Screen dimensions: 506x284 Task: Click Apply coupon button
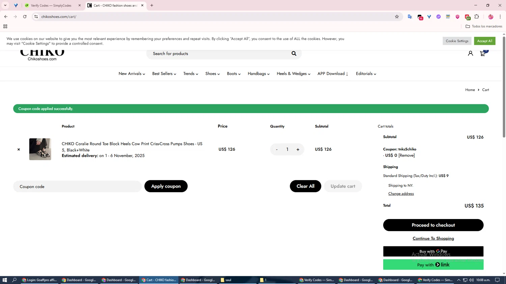click(x=166, y=186)
